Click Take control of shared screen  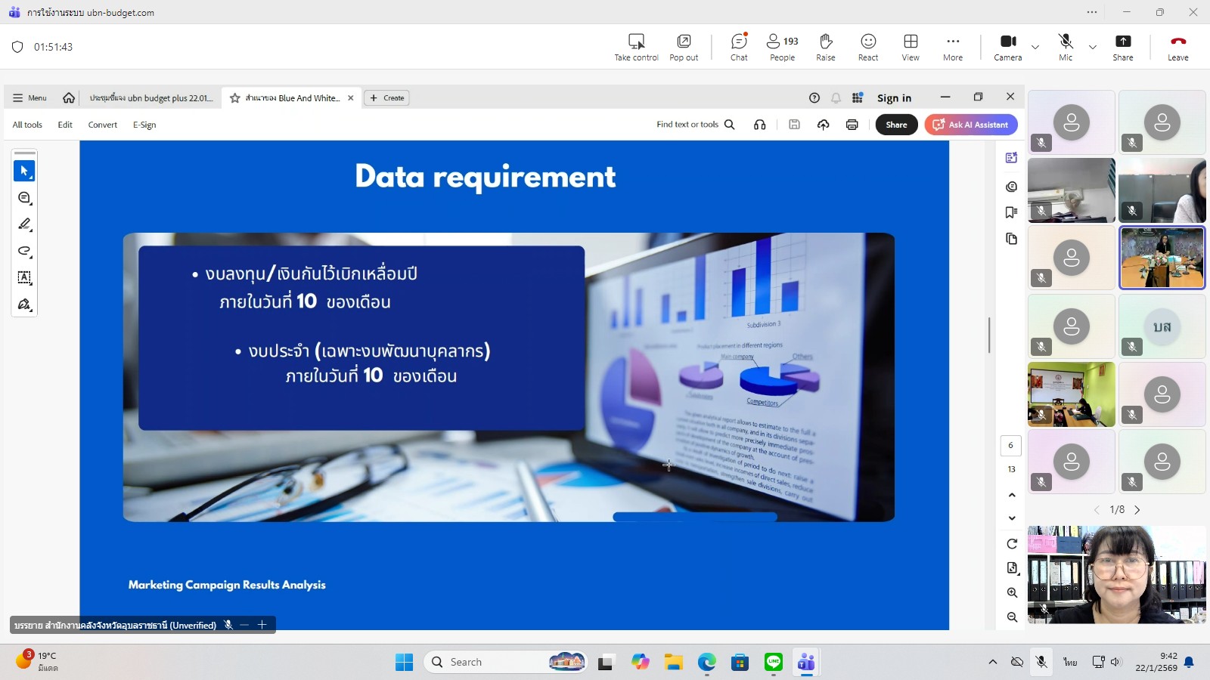pos(636,47)
